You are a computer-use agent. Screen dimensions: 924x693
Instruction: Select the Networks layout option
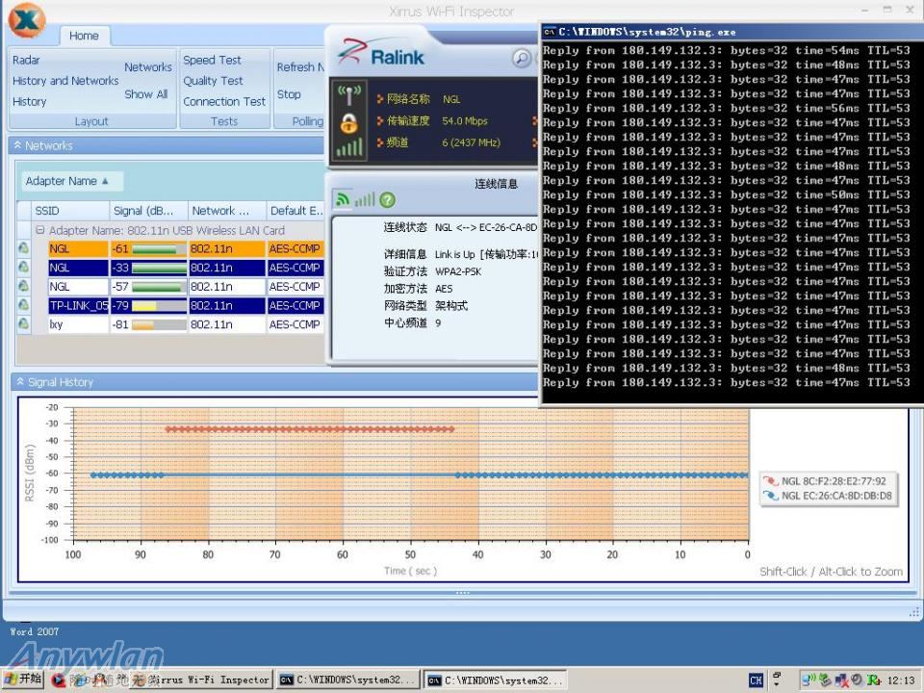point(148,67)
